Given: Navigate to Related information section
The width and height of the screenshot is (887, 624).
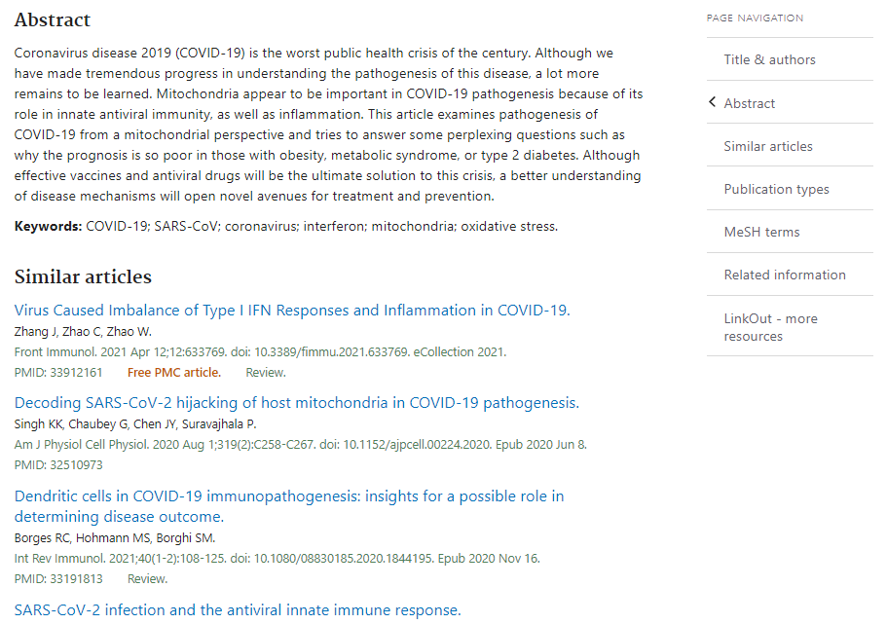Looking at the screenshot, I should click(x=785, y=275).
